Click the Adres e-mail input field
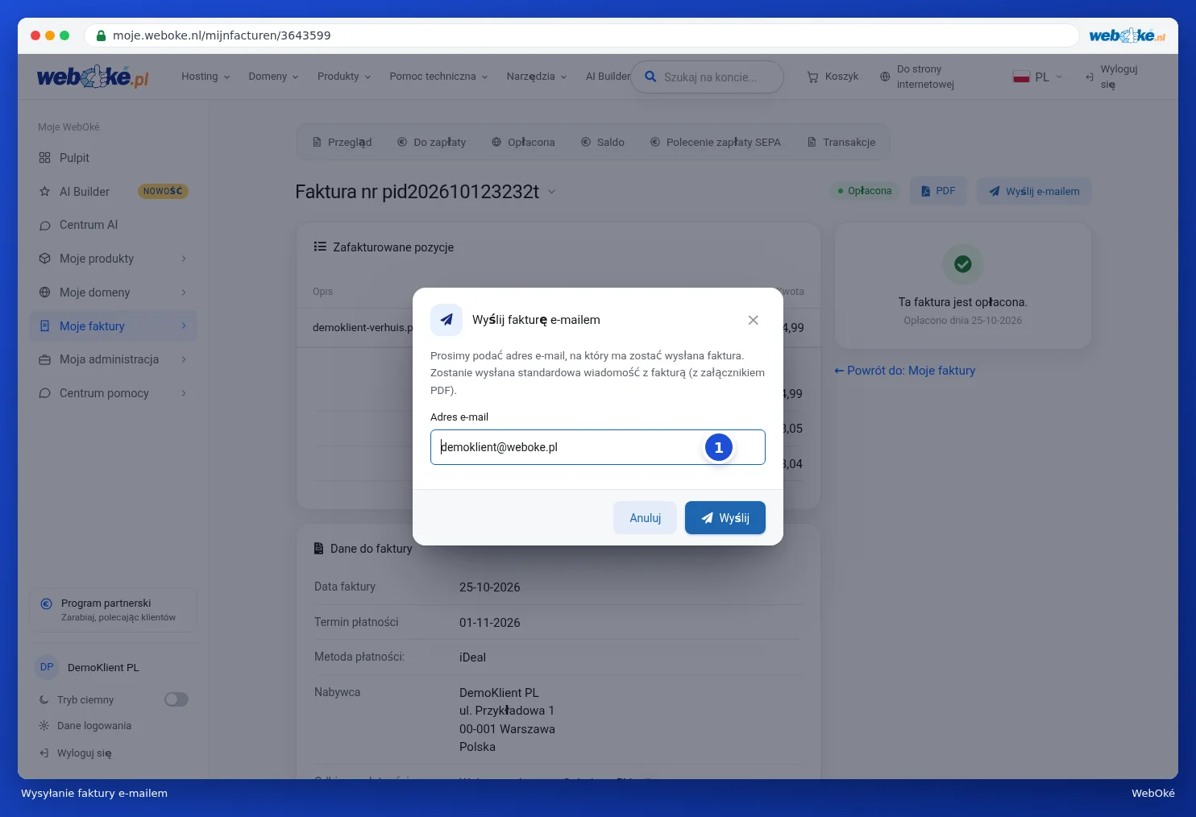 pos(598,447)
